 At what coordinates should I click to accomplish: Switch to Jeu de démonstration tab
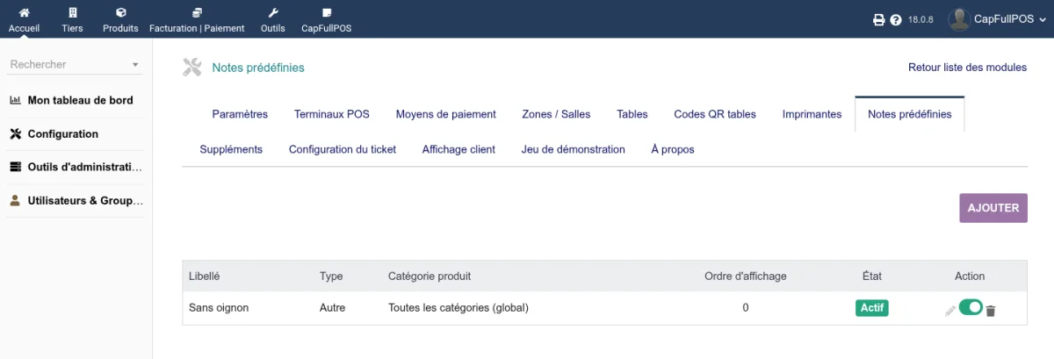tap(574, 149)
